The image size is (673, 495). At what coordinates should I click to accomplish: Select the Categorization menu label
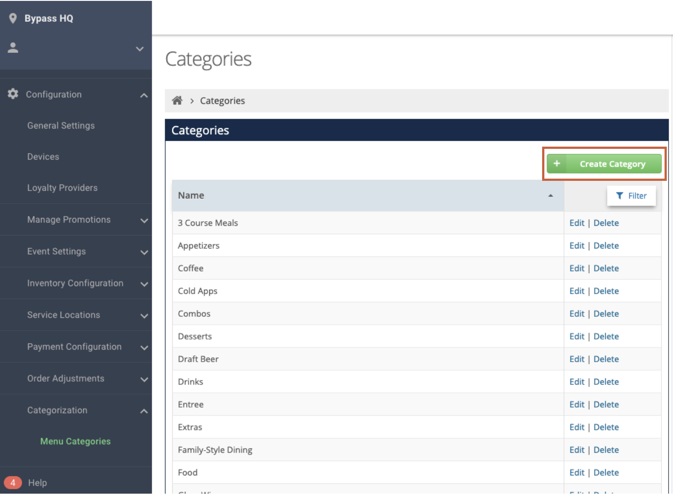click(57, 410)
